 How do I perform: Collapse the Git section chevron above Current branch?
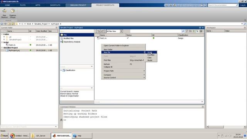(92, 88)
